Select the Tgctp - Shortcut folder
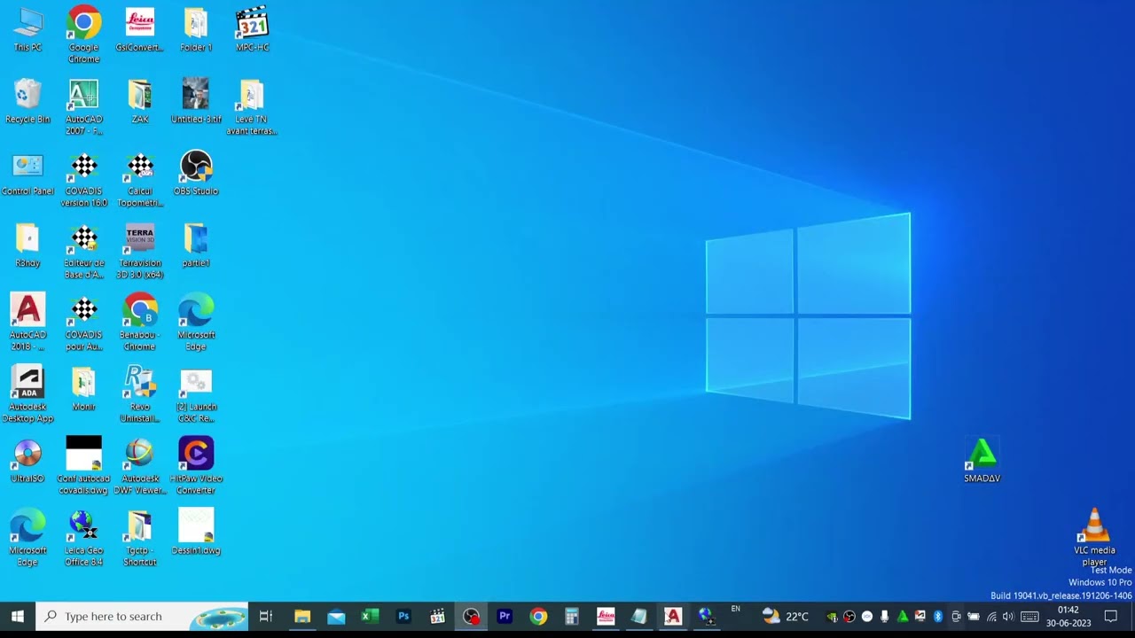This screenshot has height=638, width=1135. 139,538
